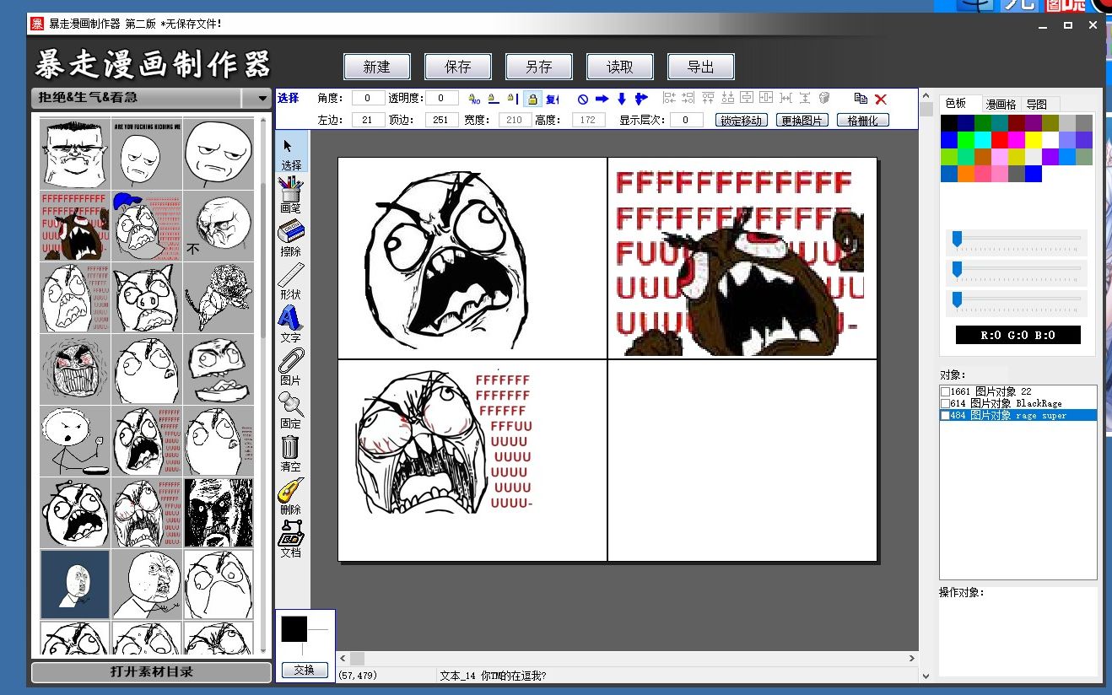Click the 保存 save button
This screenshot has width=1112, height=695.
click(x=458, y=67)
